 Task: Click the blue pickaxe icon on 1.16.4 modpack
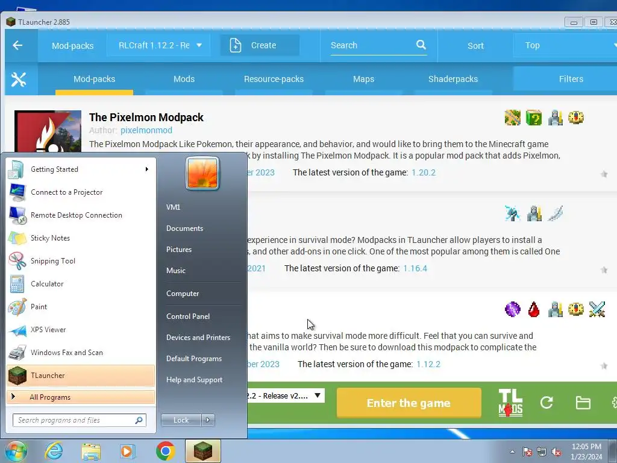pos(512,213)
